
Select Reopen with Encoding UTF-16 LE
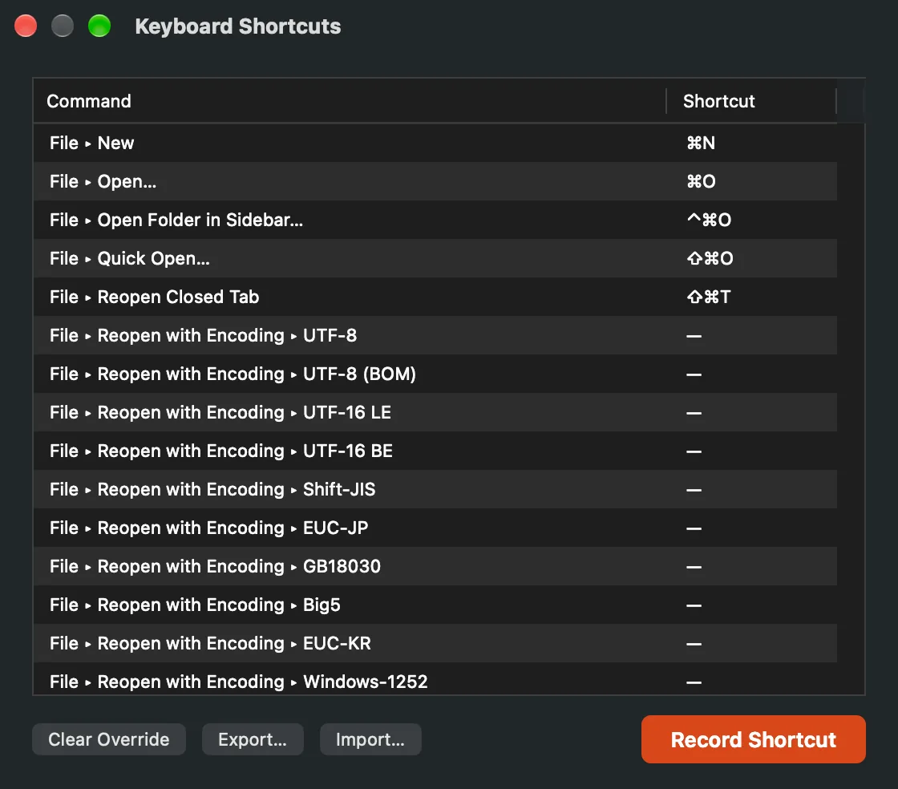click(435, 411)
